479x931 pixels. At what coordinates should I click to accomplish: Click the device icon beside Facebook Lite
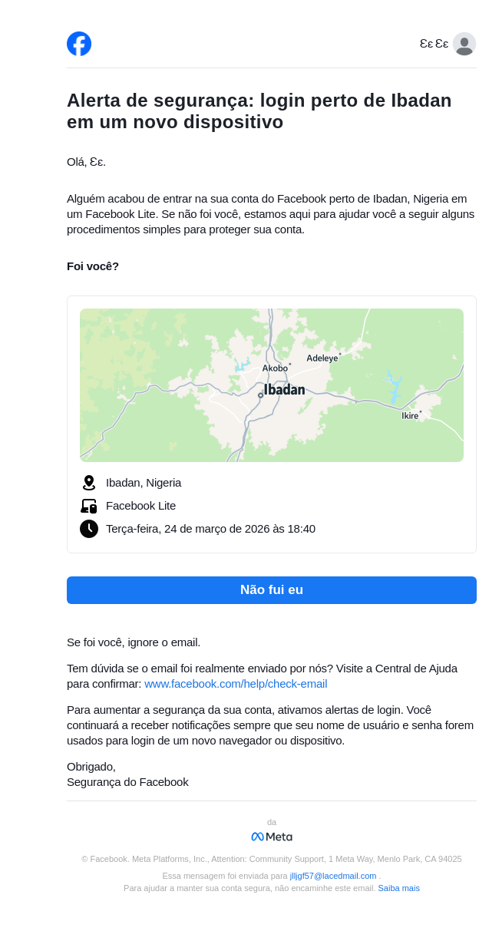click(89, 506)
